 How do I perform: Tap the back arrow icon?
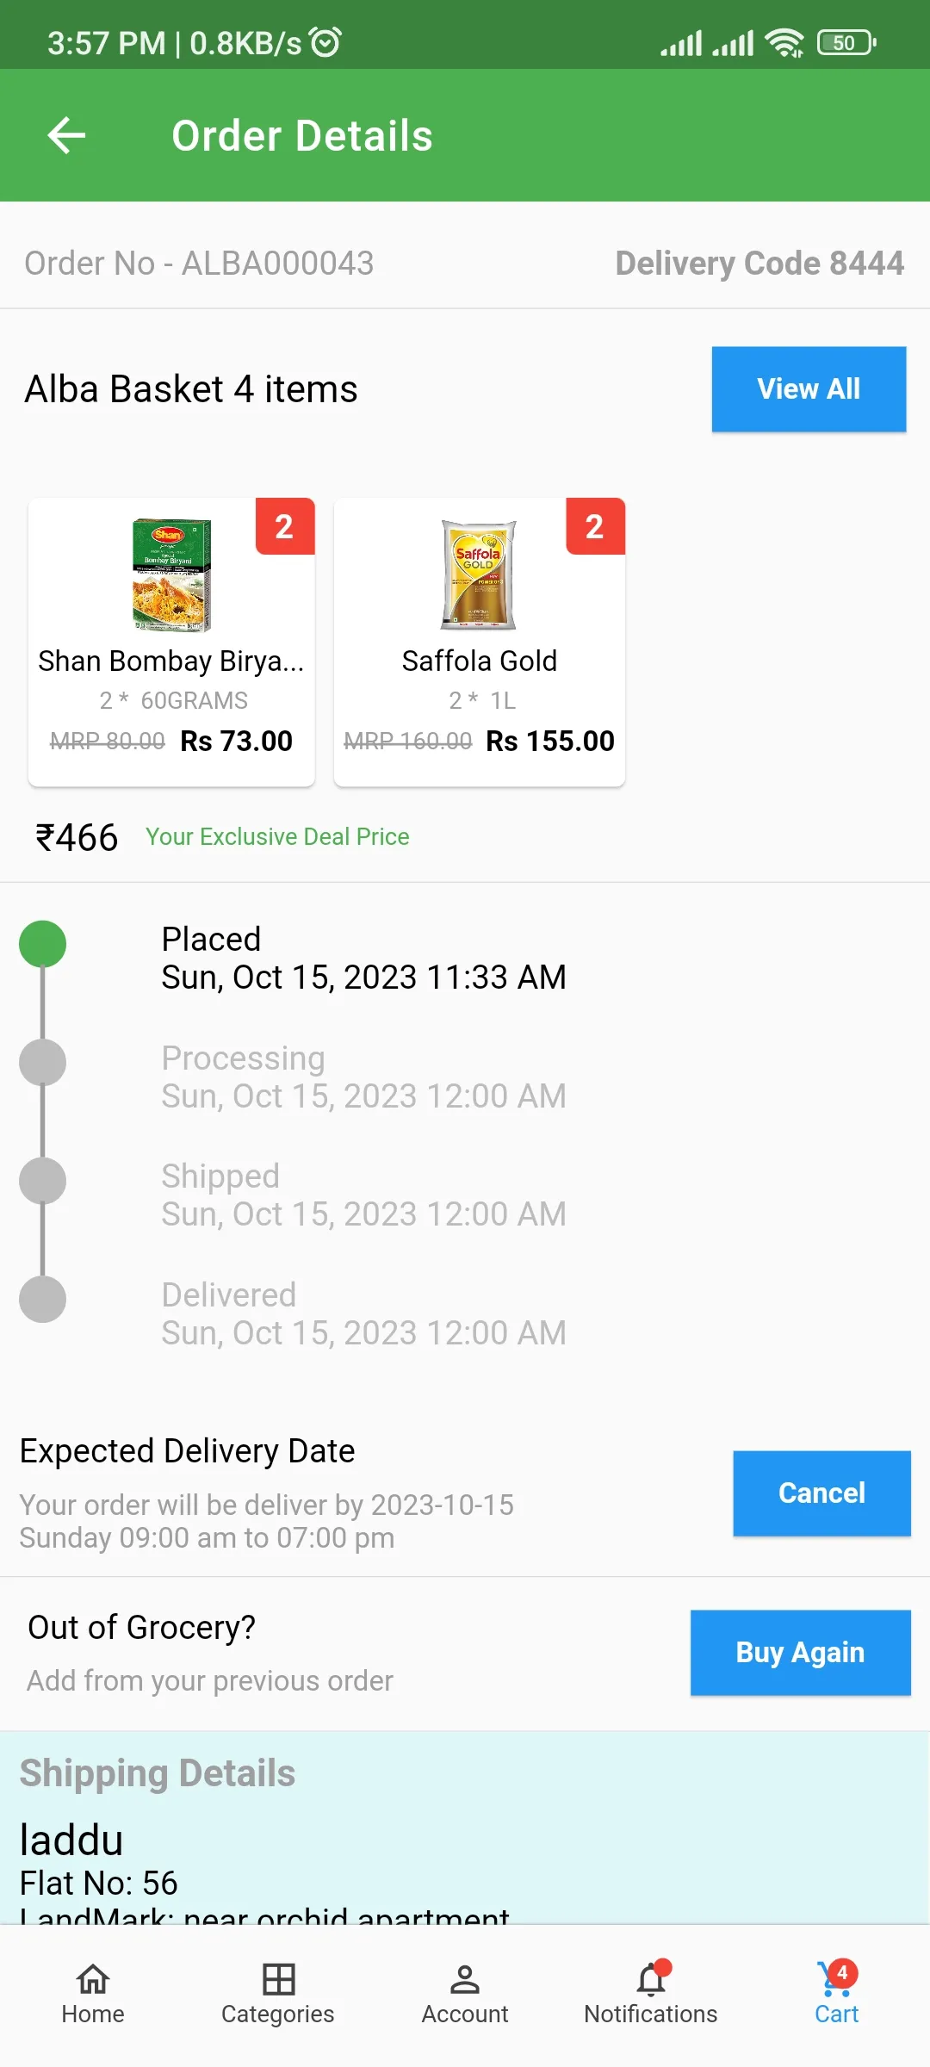pos(66,135)
